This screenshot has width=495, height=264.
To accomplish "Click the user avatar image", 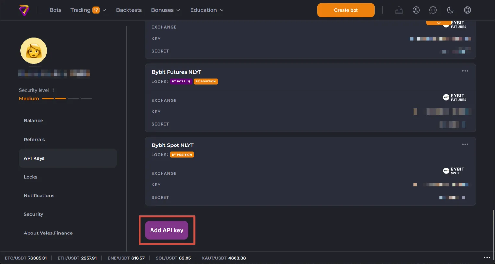I will pos(34,51).
